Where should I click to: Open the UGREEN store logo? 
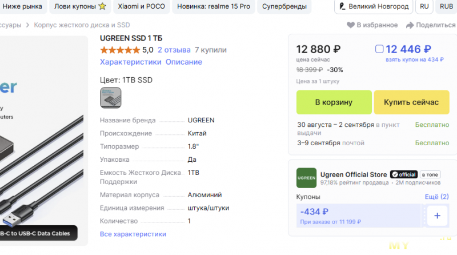pyautogui.click(x=306, y=178)
